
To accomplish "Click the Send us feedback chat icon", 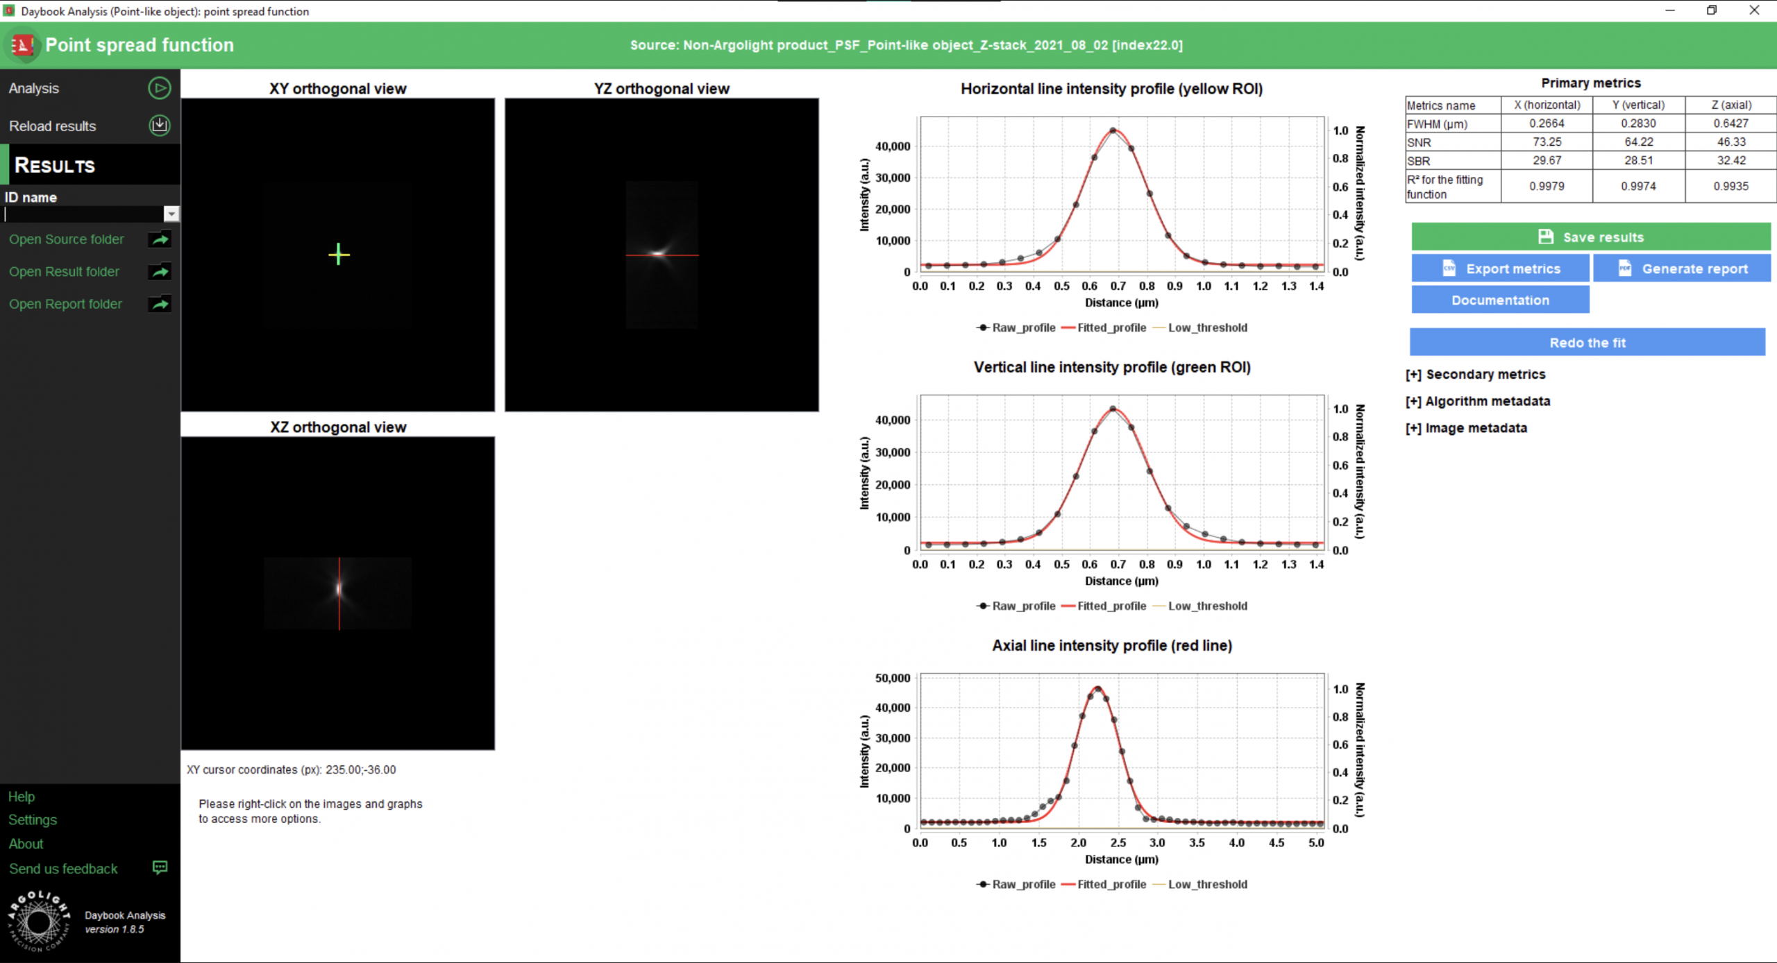I will (160, 868).
